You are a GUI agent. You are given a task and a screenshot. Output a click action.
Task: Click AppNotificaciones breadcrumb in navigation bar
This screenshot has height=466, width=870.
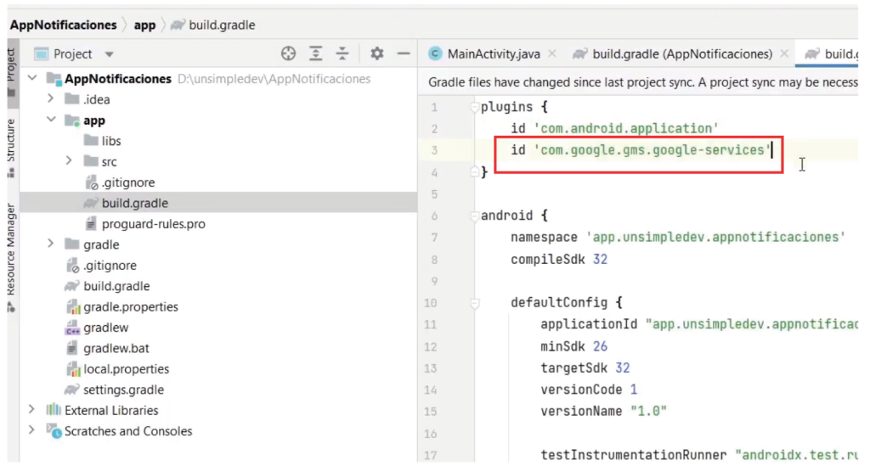(63, 25)
